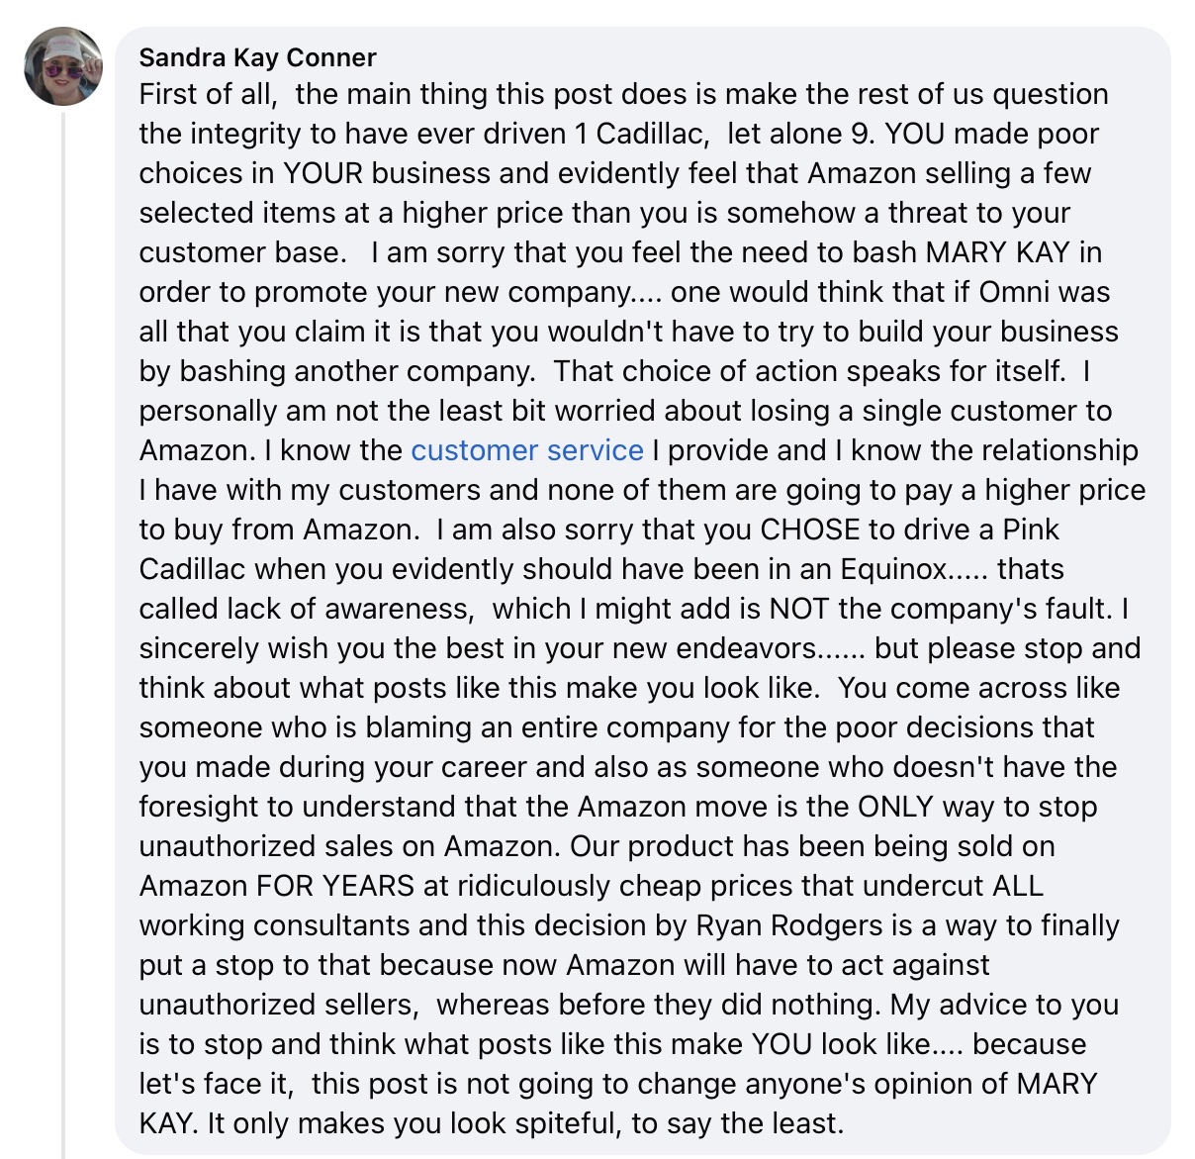Click the word Pink before Cadillac
Screen dimensions: 1195x1159
[x=1031, y=530]
